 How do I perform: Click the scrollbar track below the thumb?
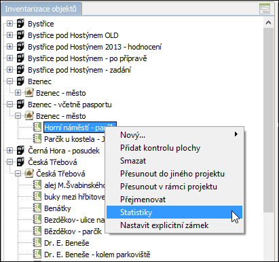tap(269, 236)
